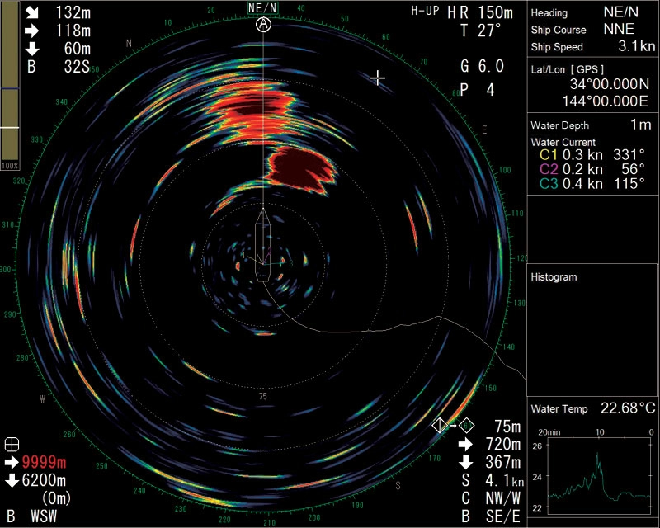This screenshot has height=528, width=660.
Task: Click the own-ship icon at sonar center
Action: pyautogui.click(x=263, y=246)
